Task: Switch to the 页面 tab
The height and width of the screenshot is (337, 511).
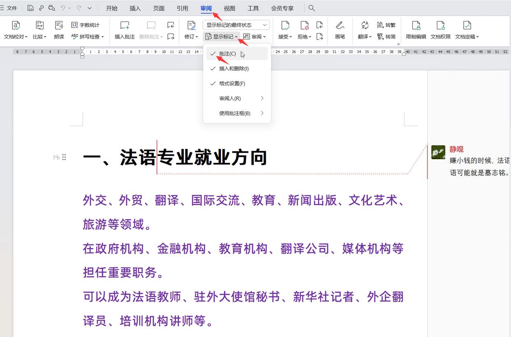Action: click(x=159, y=8)
